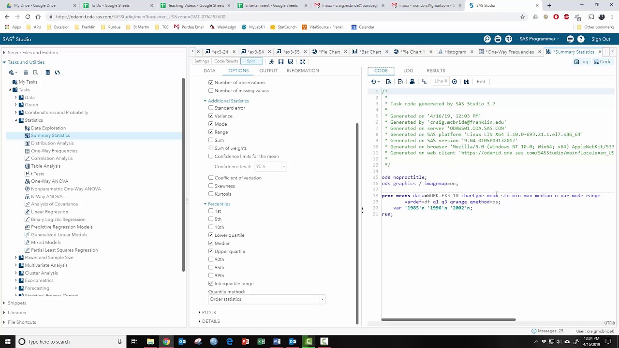Open the SAS Programmer perspective dropdown
Screen dimensions: 619x348
[539, 39]
